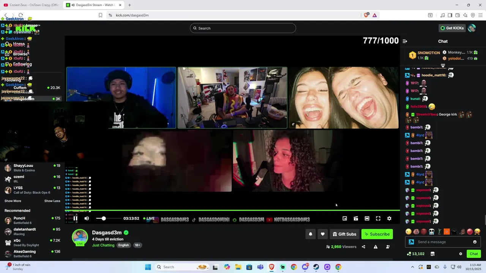Viewport: 486px width, 273px height.
Task: Open xQc recommended channel
Action: point(32,243)
